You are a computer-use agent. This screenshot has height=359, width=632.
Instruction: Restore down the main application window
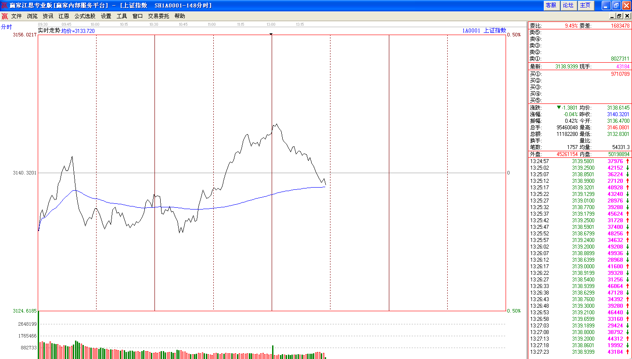[x=616, y=5]
